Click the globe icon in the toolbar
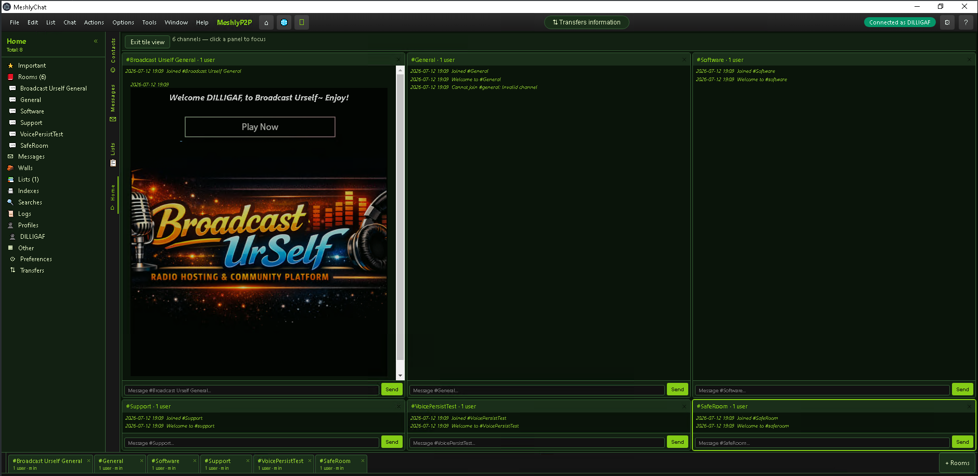The image size is (978, 476). (x=284, y=22)
